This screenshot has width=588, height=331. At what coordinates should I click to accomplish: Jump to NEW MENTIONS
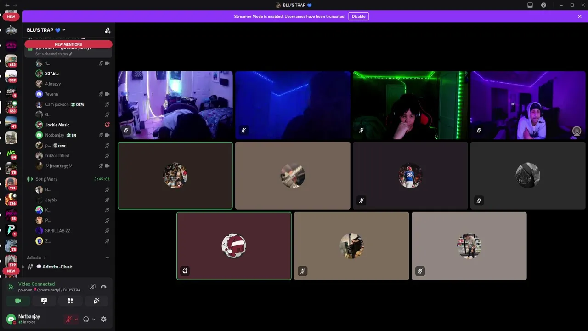[68, 44]
